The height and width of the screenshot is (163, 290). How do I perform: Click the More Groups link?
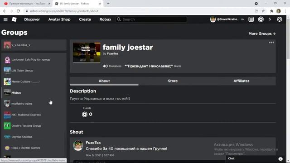pyautogui.click(x=262, y=34)
